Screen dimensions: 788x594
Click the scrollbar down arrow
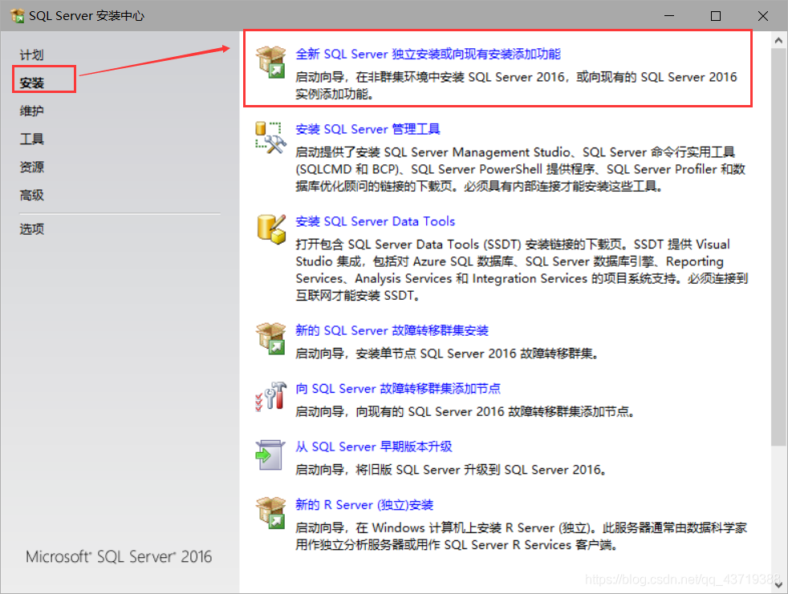(778, 584)
